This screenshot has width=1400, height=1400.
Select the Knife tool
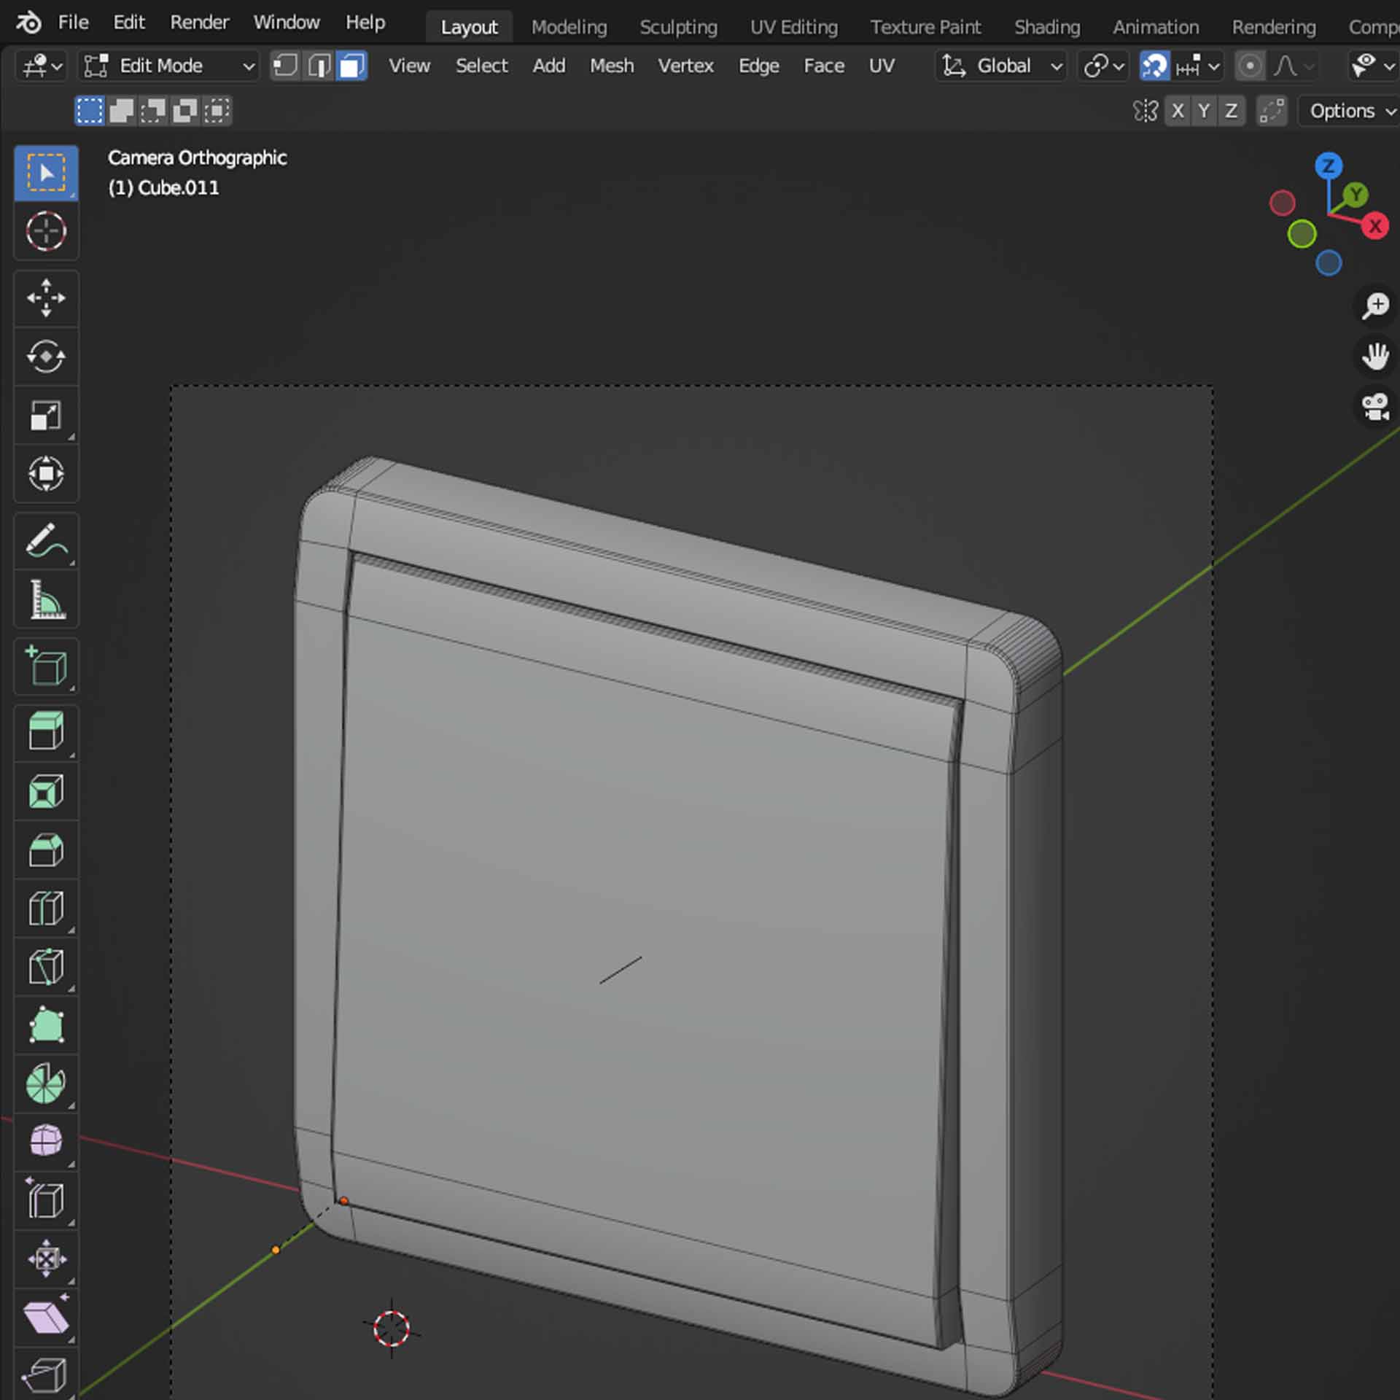[46, 967]
